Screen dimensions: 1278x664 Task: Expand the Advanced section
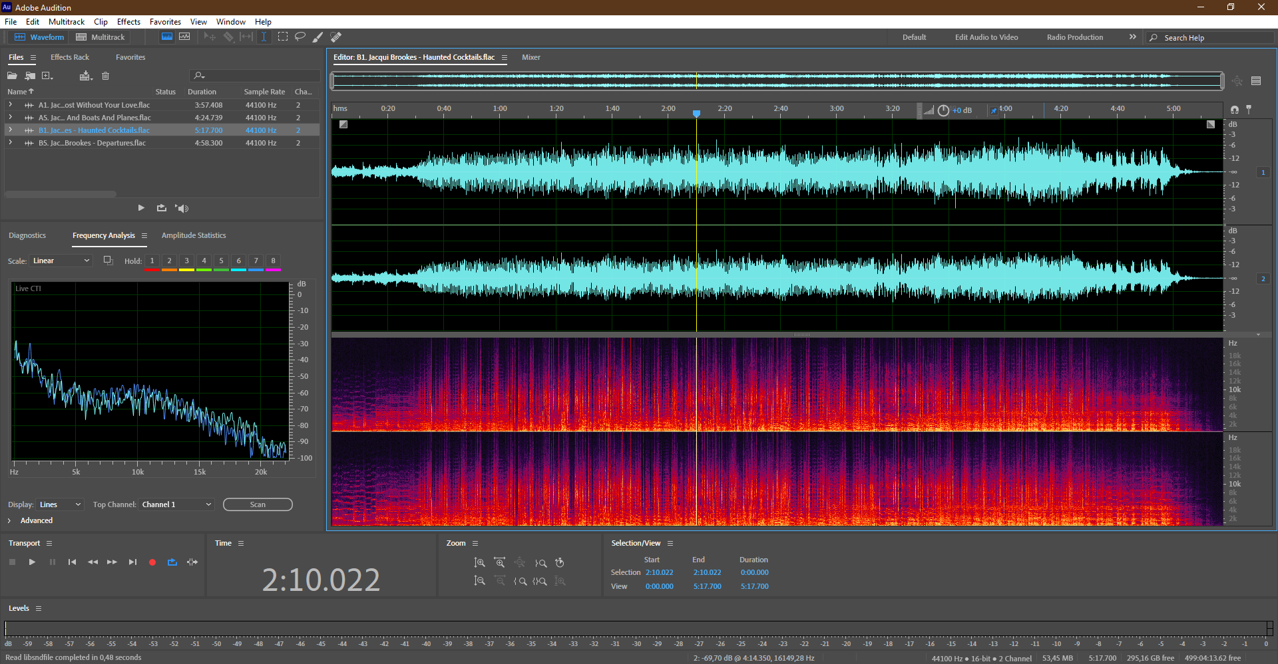coord(9,520)
